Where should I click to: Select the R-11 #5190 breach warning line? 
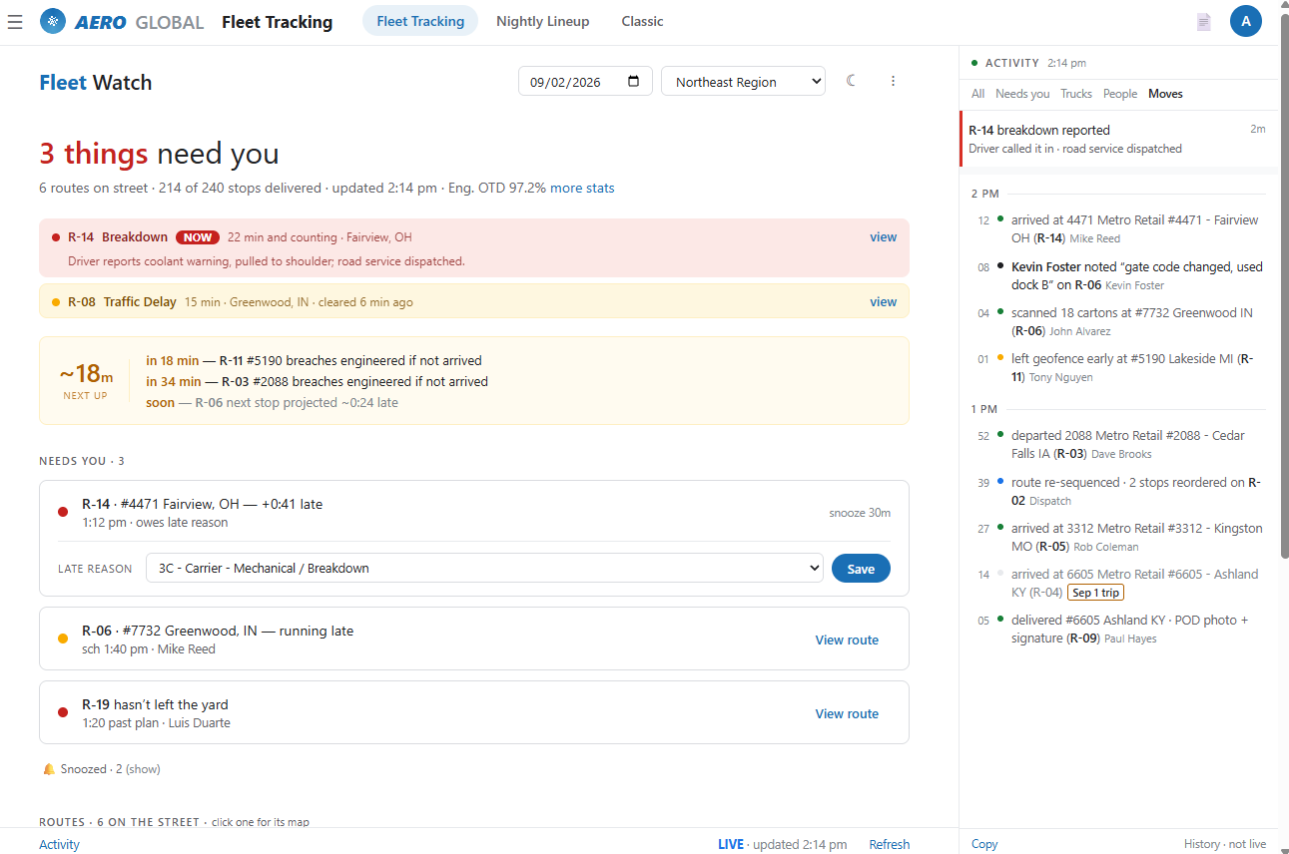tap(314, 360)
